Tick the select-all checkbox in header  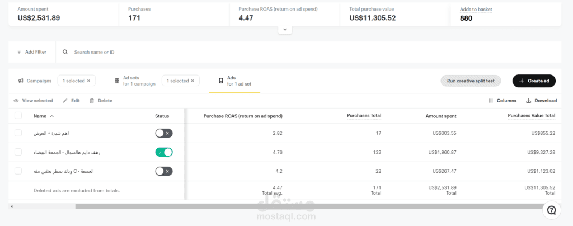18,116
